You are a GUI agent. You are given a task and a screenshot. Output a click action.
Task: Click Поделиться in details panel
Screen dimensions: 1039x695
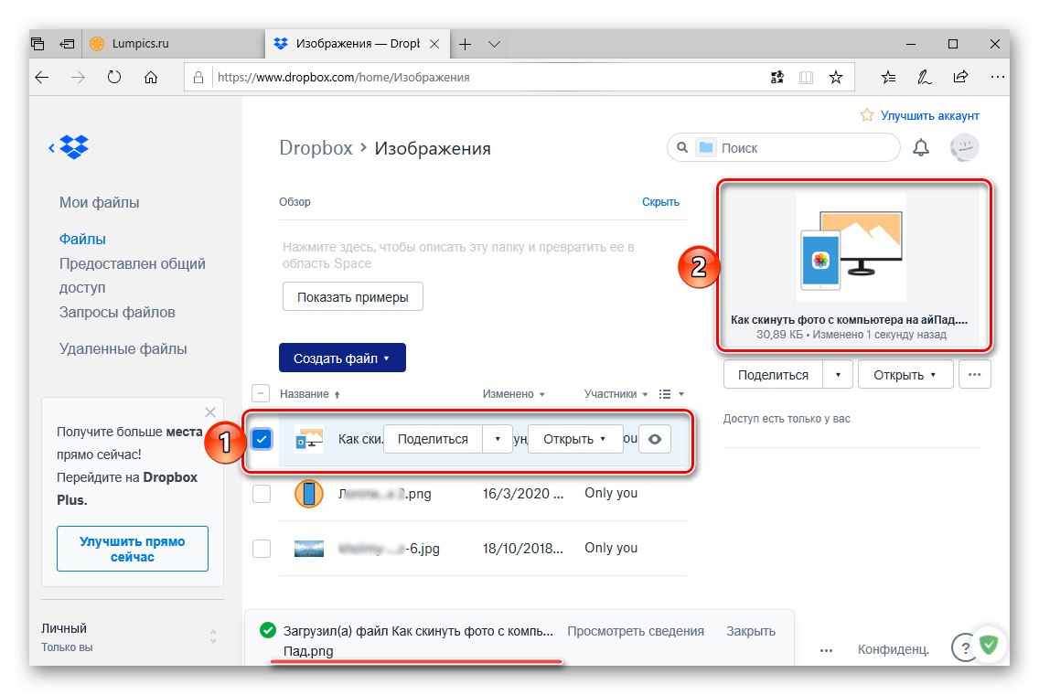[x=773, y=375]
